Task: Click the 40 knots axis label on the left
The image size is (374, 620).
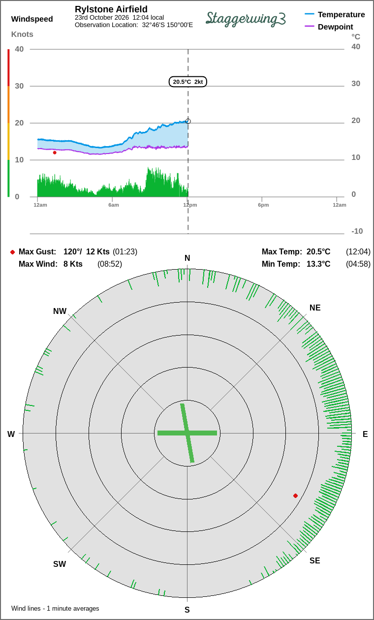Action: pyautogui.click(x=19, y=49)
